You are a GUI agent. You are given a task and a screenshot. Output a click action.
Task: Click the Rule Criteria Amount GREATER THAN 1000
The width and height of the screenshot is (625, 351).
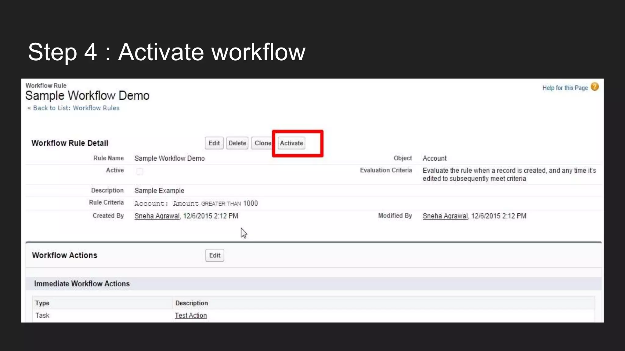click(x=196, y=204)
